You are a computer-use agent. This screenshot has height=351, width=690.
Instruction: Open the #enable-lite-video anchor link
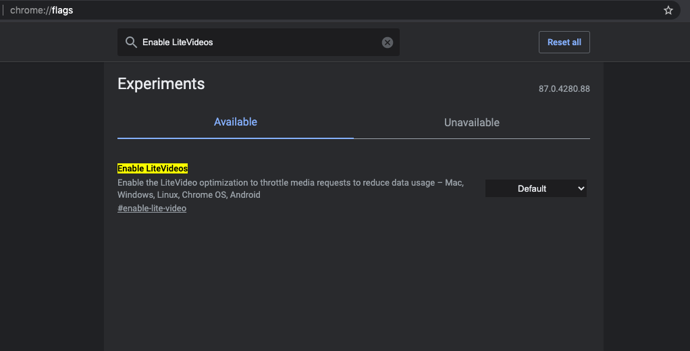pyautogui.click(x=152, y=209)
